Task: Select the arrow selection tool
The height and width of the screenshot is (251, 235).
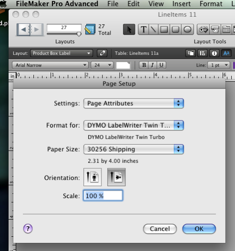Action: 129,30
